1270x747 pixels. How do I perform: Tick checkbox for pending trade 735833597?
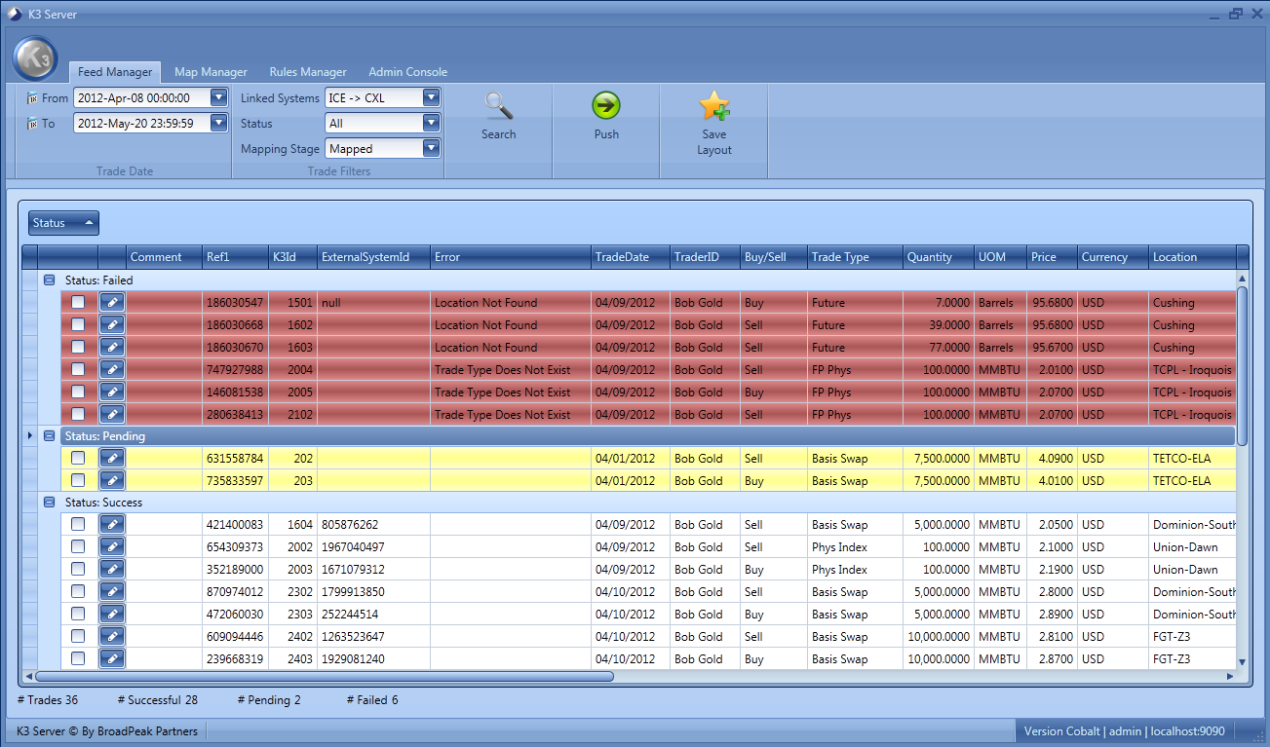[x=78, y=481]
